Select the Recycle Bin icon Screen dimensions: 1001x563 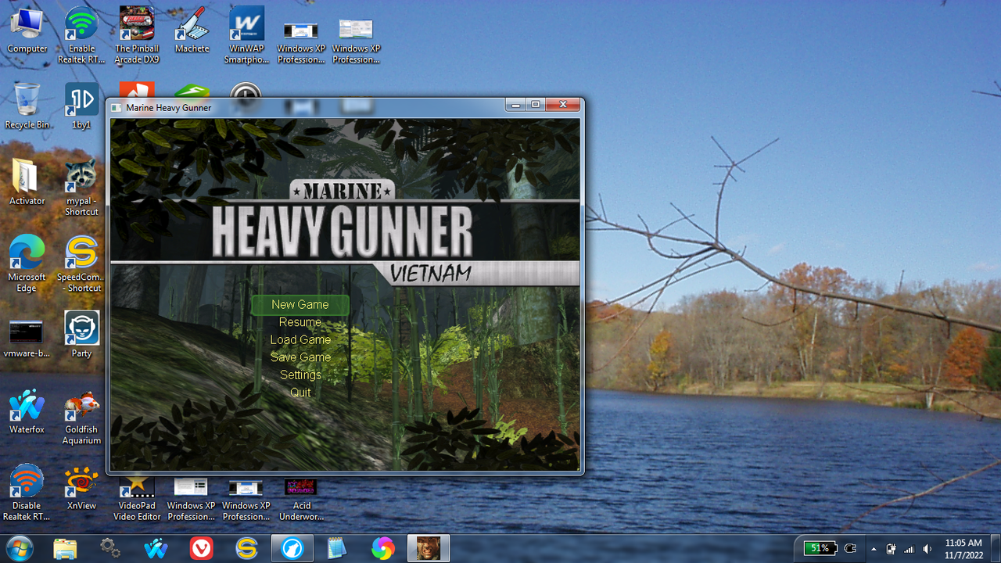(27, 106)
